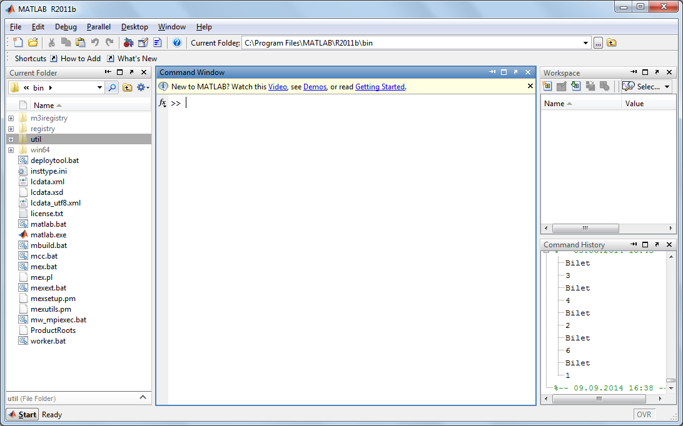Click the Redo arrow icon

pyautogui.click(x=109, y=42)
